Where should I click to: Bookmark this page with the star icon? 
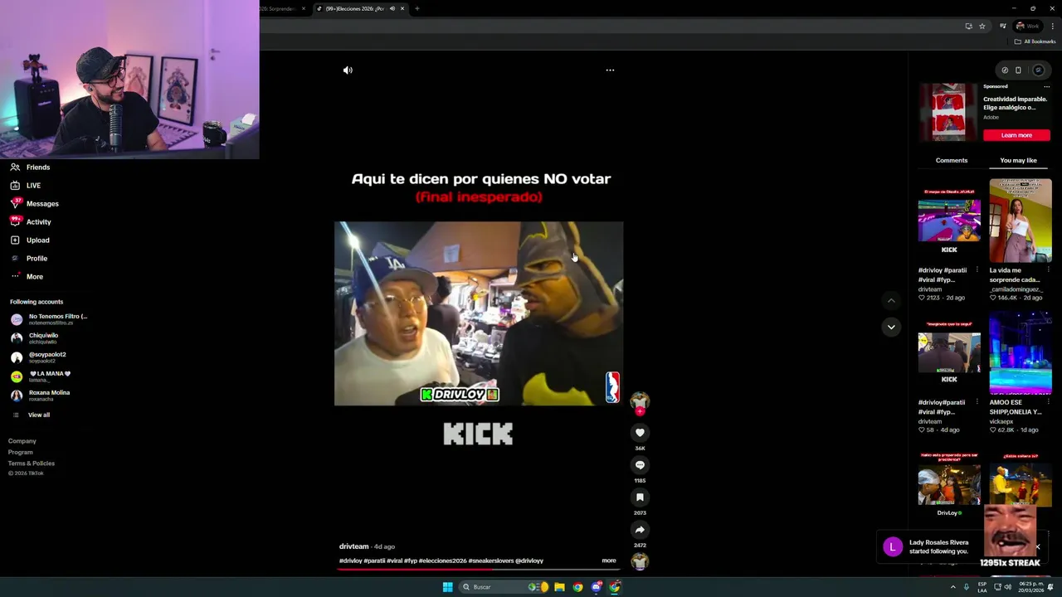[982, 26]
